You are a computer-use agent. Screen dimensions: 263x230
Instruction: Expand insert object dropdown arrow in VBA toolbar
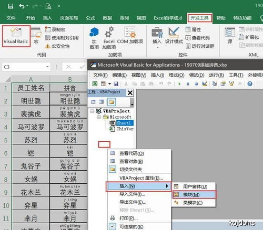[109, 84]
